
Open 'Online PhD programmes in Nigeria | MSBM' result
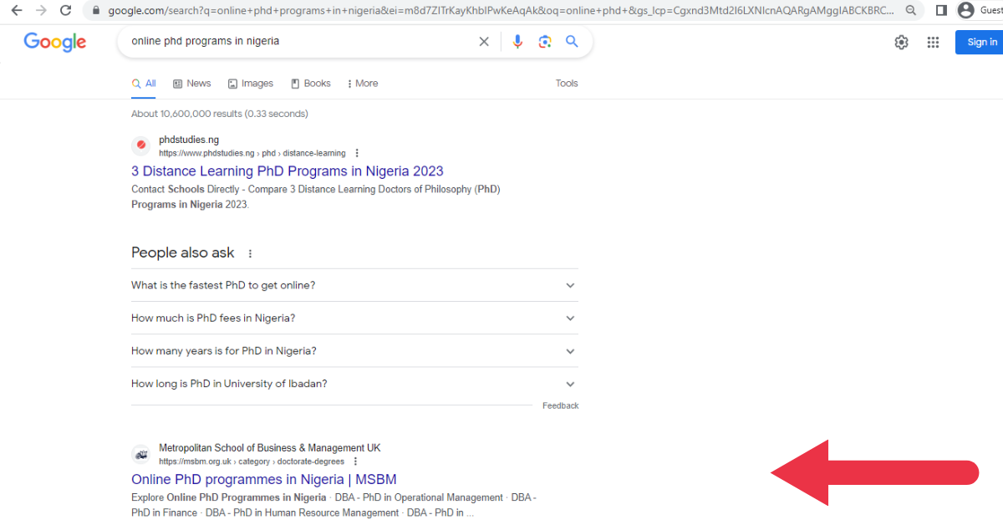tap(264, 480)
